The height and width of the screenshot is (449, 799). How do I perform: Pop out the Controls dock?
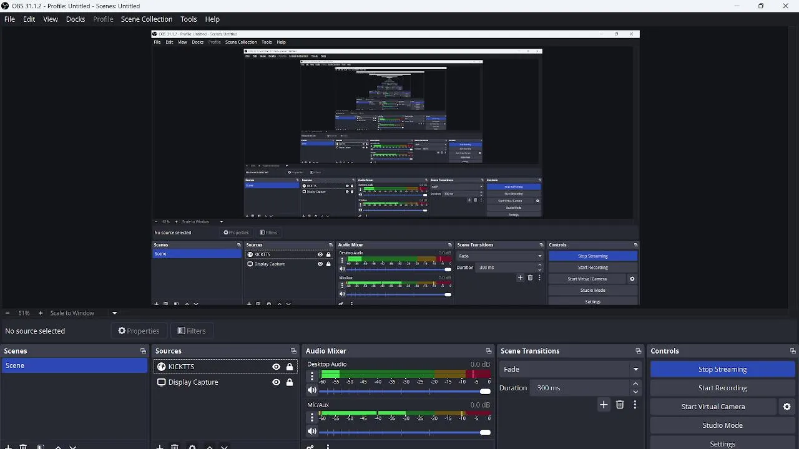click(793, 351)
